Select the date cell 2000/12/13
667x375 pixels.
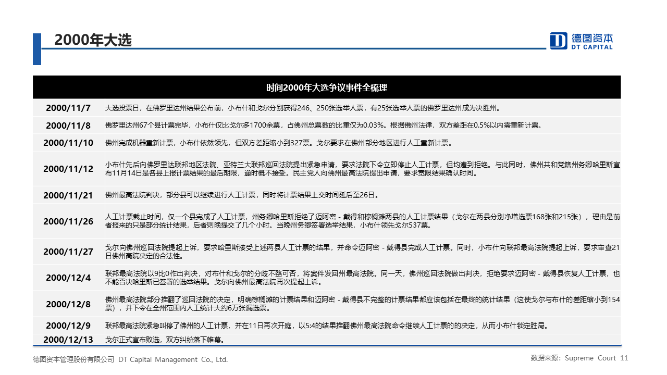68,340
